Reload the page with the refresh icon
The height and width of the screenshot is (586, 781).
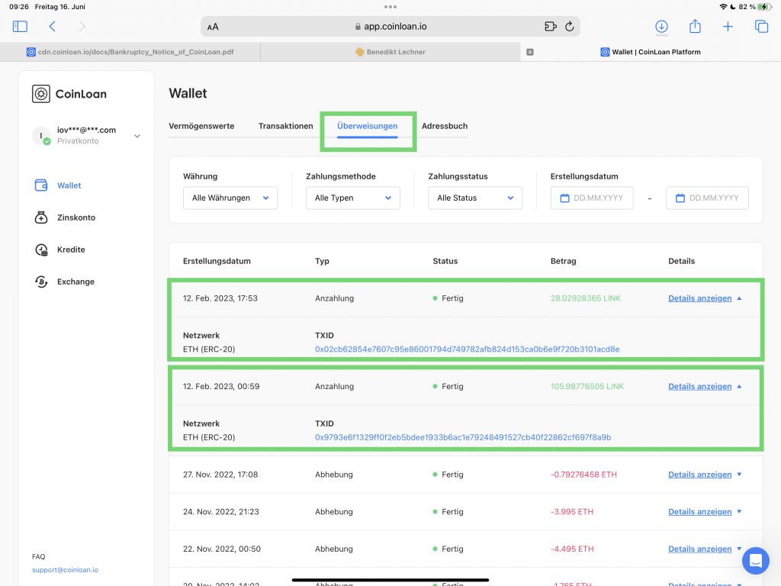(x=570, y=27)
